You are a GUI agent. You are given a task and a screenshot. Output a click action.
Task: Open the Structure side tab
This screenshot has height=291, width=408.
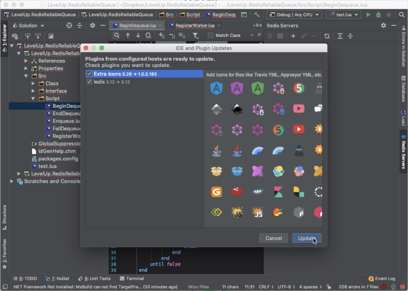coord(4,217)
